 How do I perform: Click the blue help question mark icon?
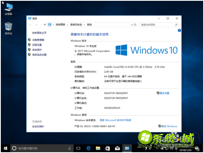click(179, 30)
